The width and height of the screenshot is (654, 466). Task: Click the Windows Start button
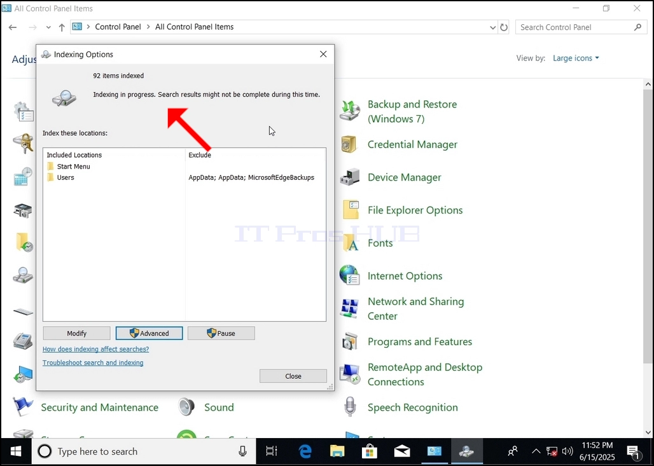16,451
